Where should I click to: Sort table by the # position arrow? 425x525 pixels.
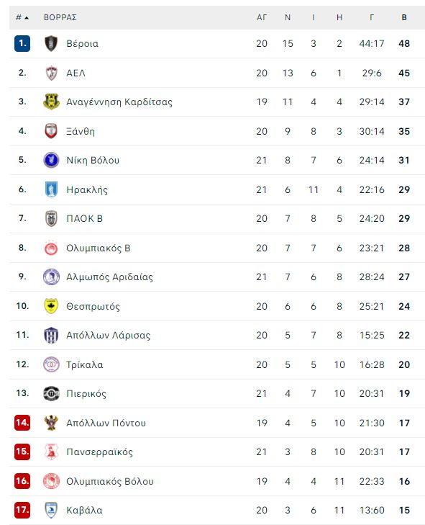click(22, 17)
